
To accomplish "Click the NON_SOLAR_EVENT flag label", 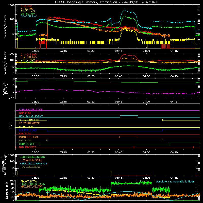I will pyautogui.click(x=31, y=116).
